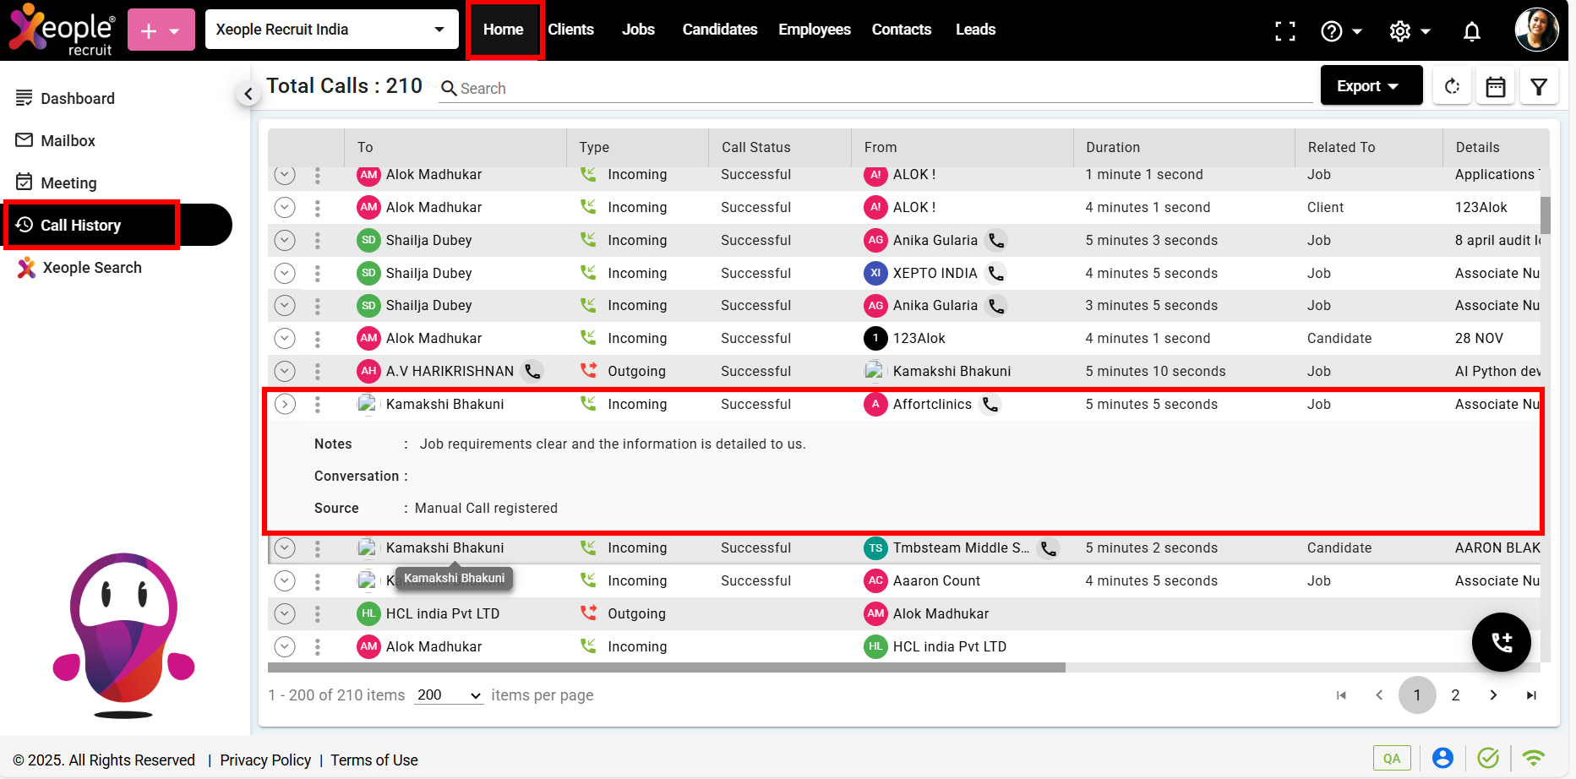
Task: Open the Export dropdown button
Action: (x=1371, y=86)
